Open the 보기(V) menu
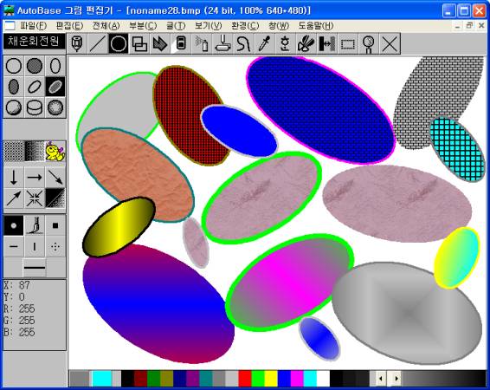Screen dimensions: 490x390 (x=208, y=26)
